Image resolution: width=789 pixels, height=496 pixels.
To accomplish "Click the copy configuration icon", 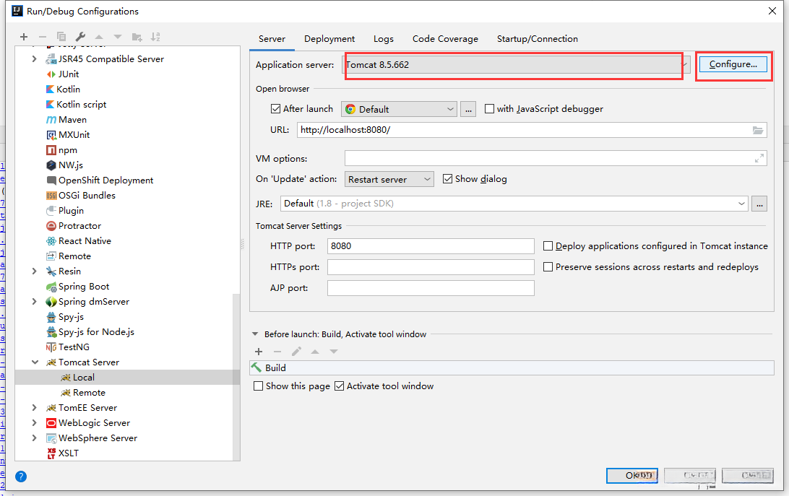I will coord(61,37).
